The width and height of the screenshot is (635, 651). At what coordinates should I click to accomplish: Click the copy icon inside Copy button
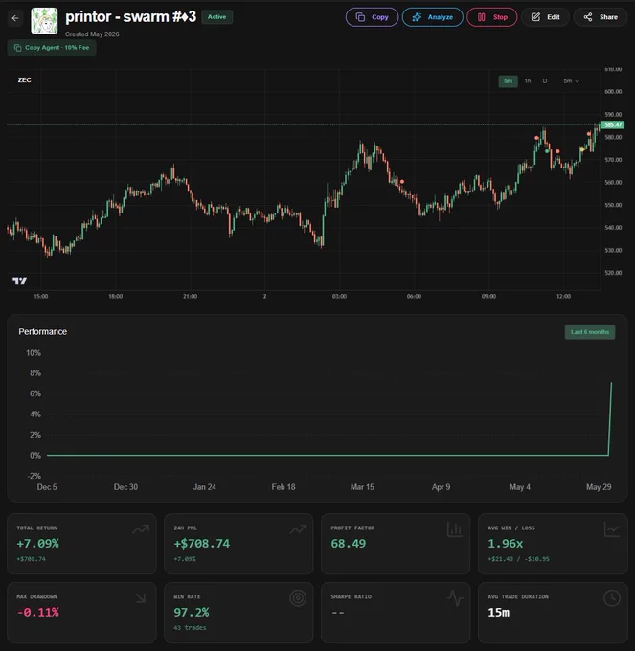click(x=360, y=17)
